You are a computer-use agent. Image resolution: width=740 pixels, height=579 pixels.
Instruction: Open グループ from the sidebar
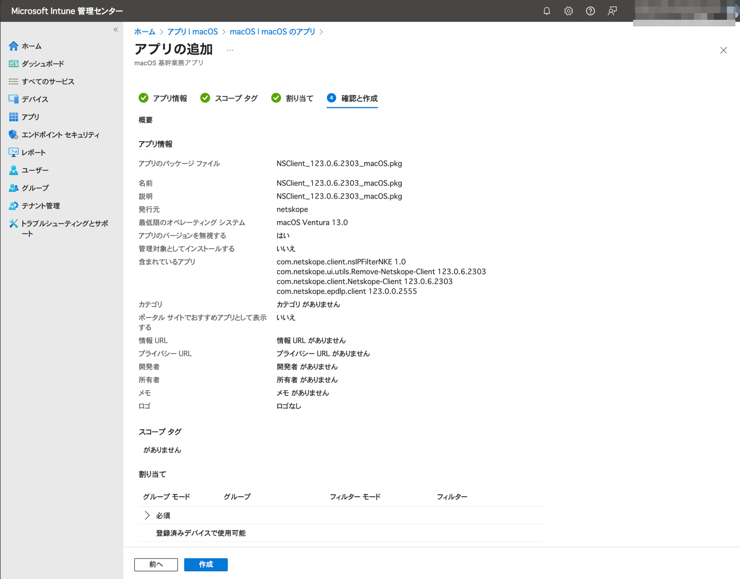(x=35, y=188)
